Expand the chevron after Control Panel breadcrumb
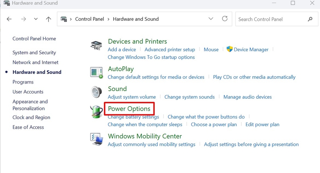The height and width of the screenshot is (173, 320). pyautogui.click(x=108, y=19)
